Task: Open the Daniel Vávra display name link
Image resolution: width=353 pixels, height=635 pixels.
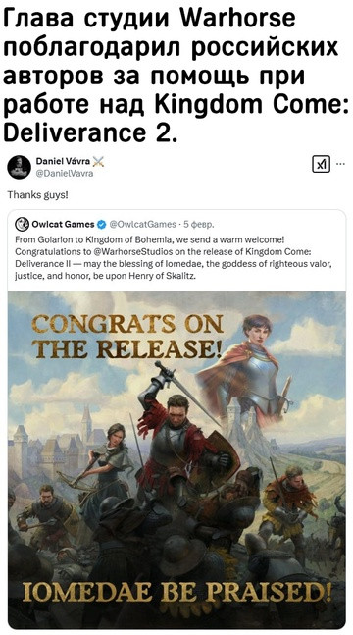Action: pyautogui.click(x=63, y=162)
